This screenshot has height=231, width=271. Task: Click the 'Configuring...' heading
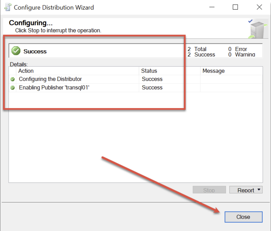click(31, 23)
